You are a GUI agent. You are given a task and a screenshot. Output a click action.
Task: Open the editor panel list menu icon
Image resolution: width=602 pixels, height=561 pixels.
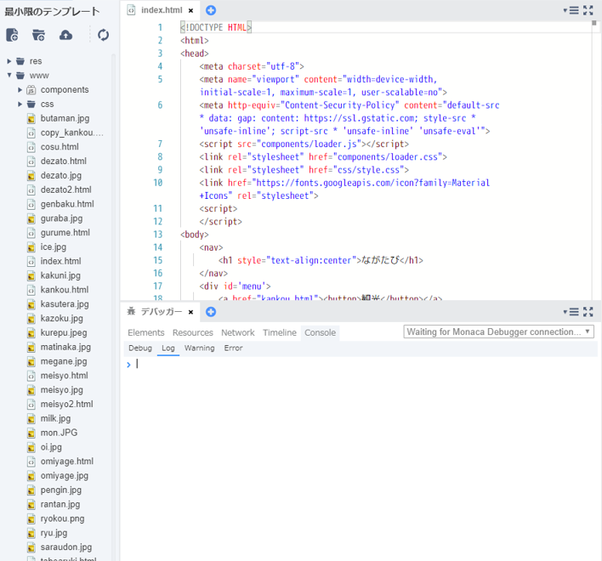pyautogui.click(x=571, y=10)
